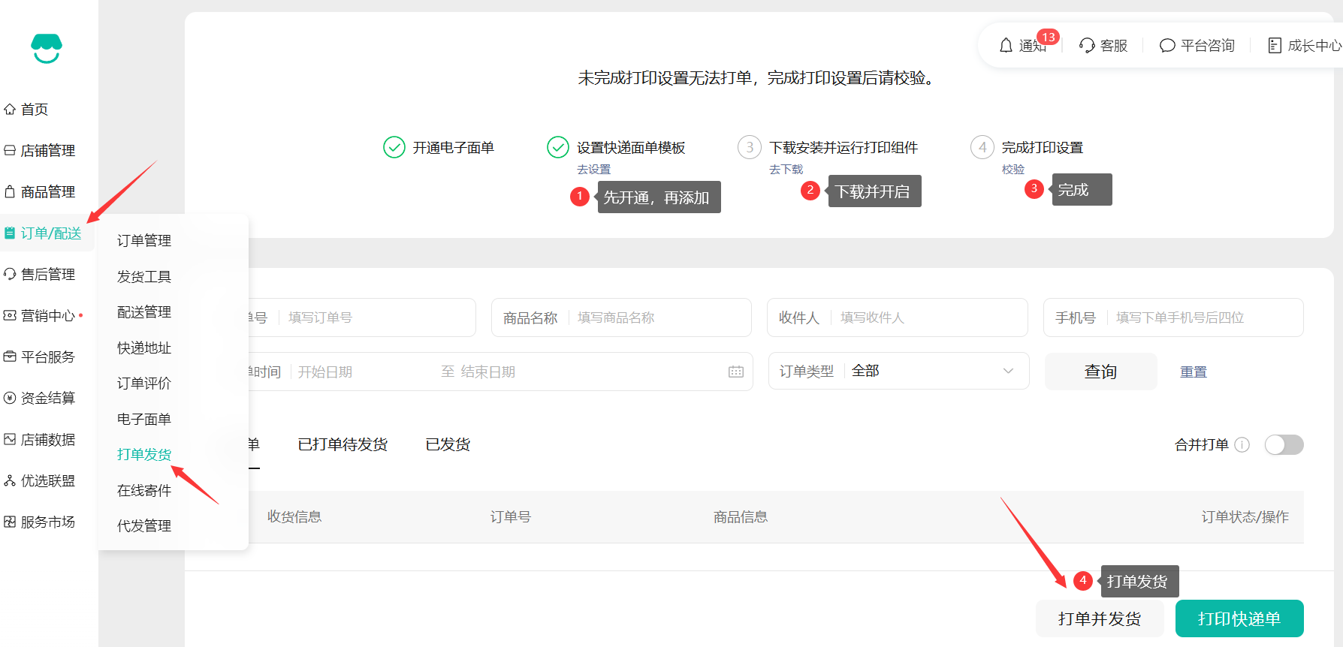
Task: Click the calendar icon in date field
Action: point(735,372)
